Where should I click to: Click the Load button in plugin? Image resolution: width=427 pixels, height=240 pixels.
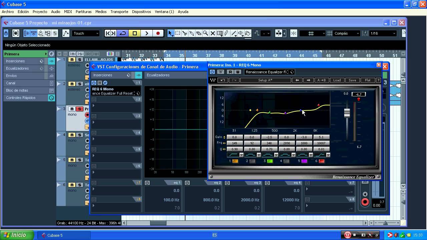pos(337,80)
